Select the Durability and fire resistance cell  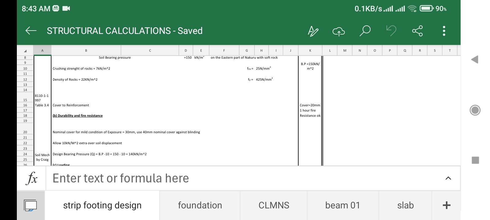pos(78,116)
